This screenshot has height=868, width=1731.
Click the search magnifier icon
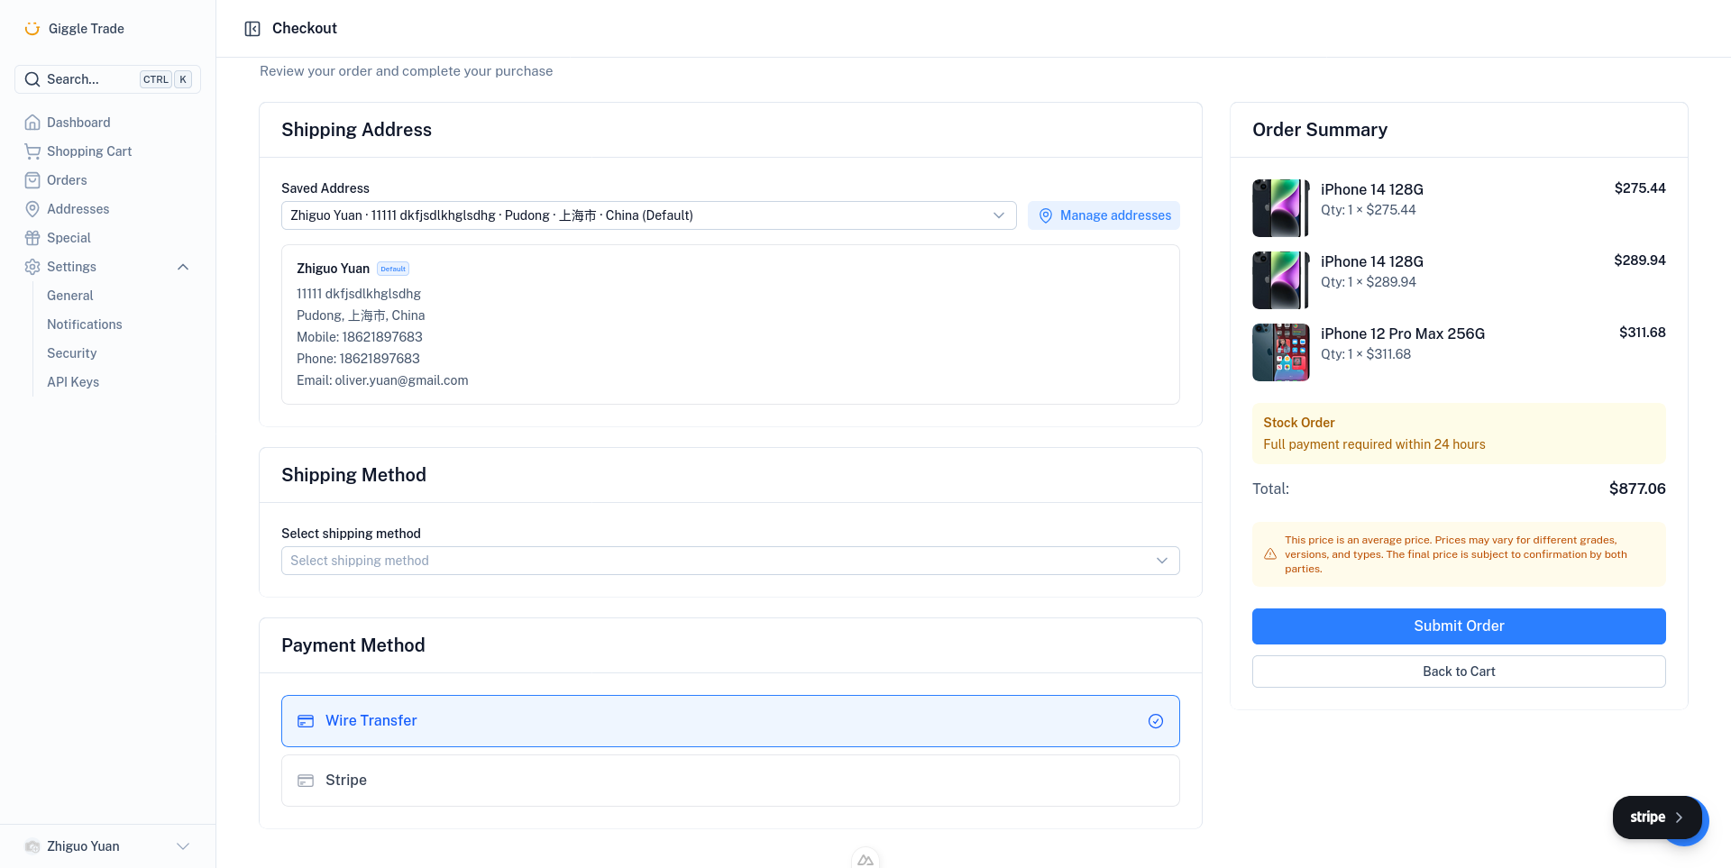[32, 79]
